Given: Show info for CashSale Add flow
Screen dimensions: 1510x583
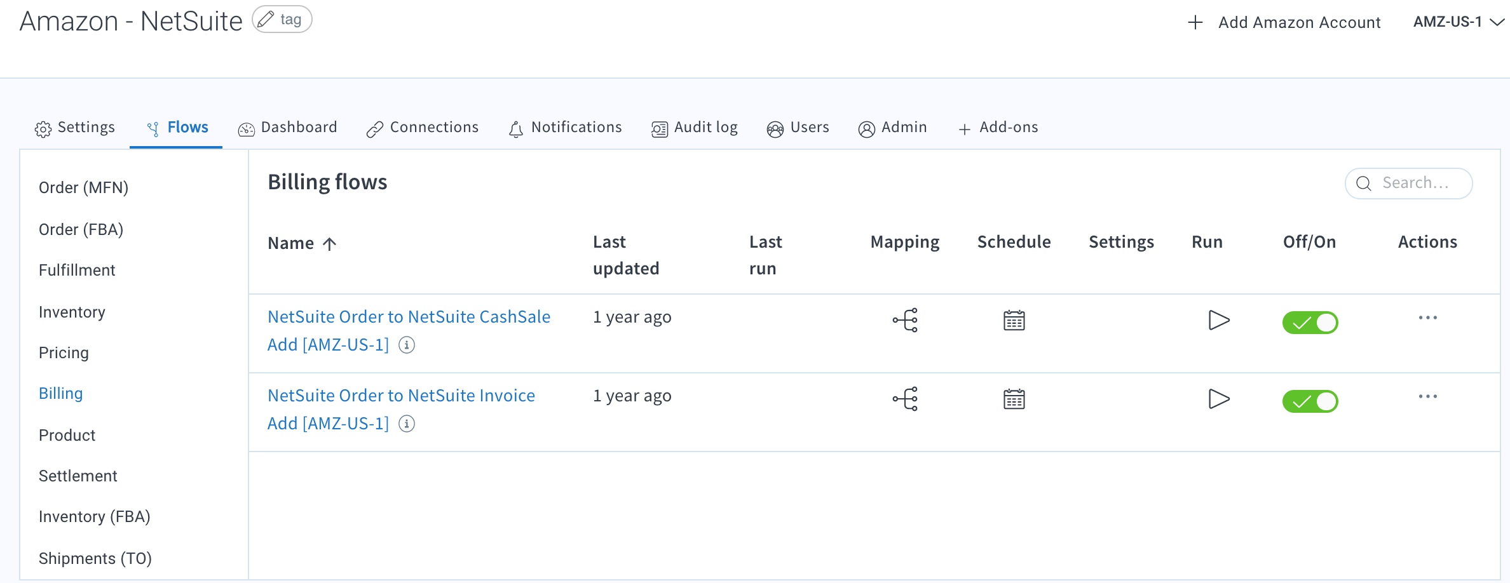Looking at the screenshot, I should (407, 345).
